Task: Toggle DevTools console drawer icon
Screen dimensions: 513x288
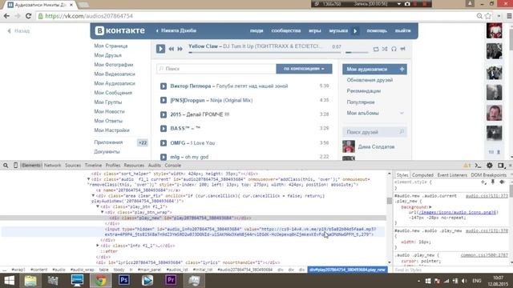Action: (478, 166)
